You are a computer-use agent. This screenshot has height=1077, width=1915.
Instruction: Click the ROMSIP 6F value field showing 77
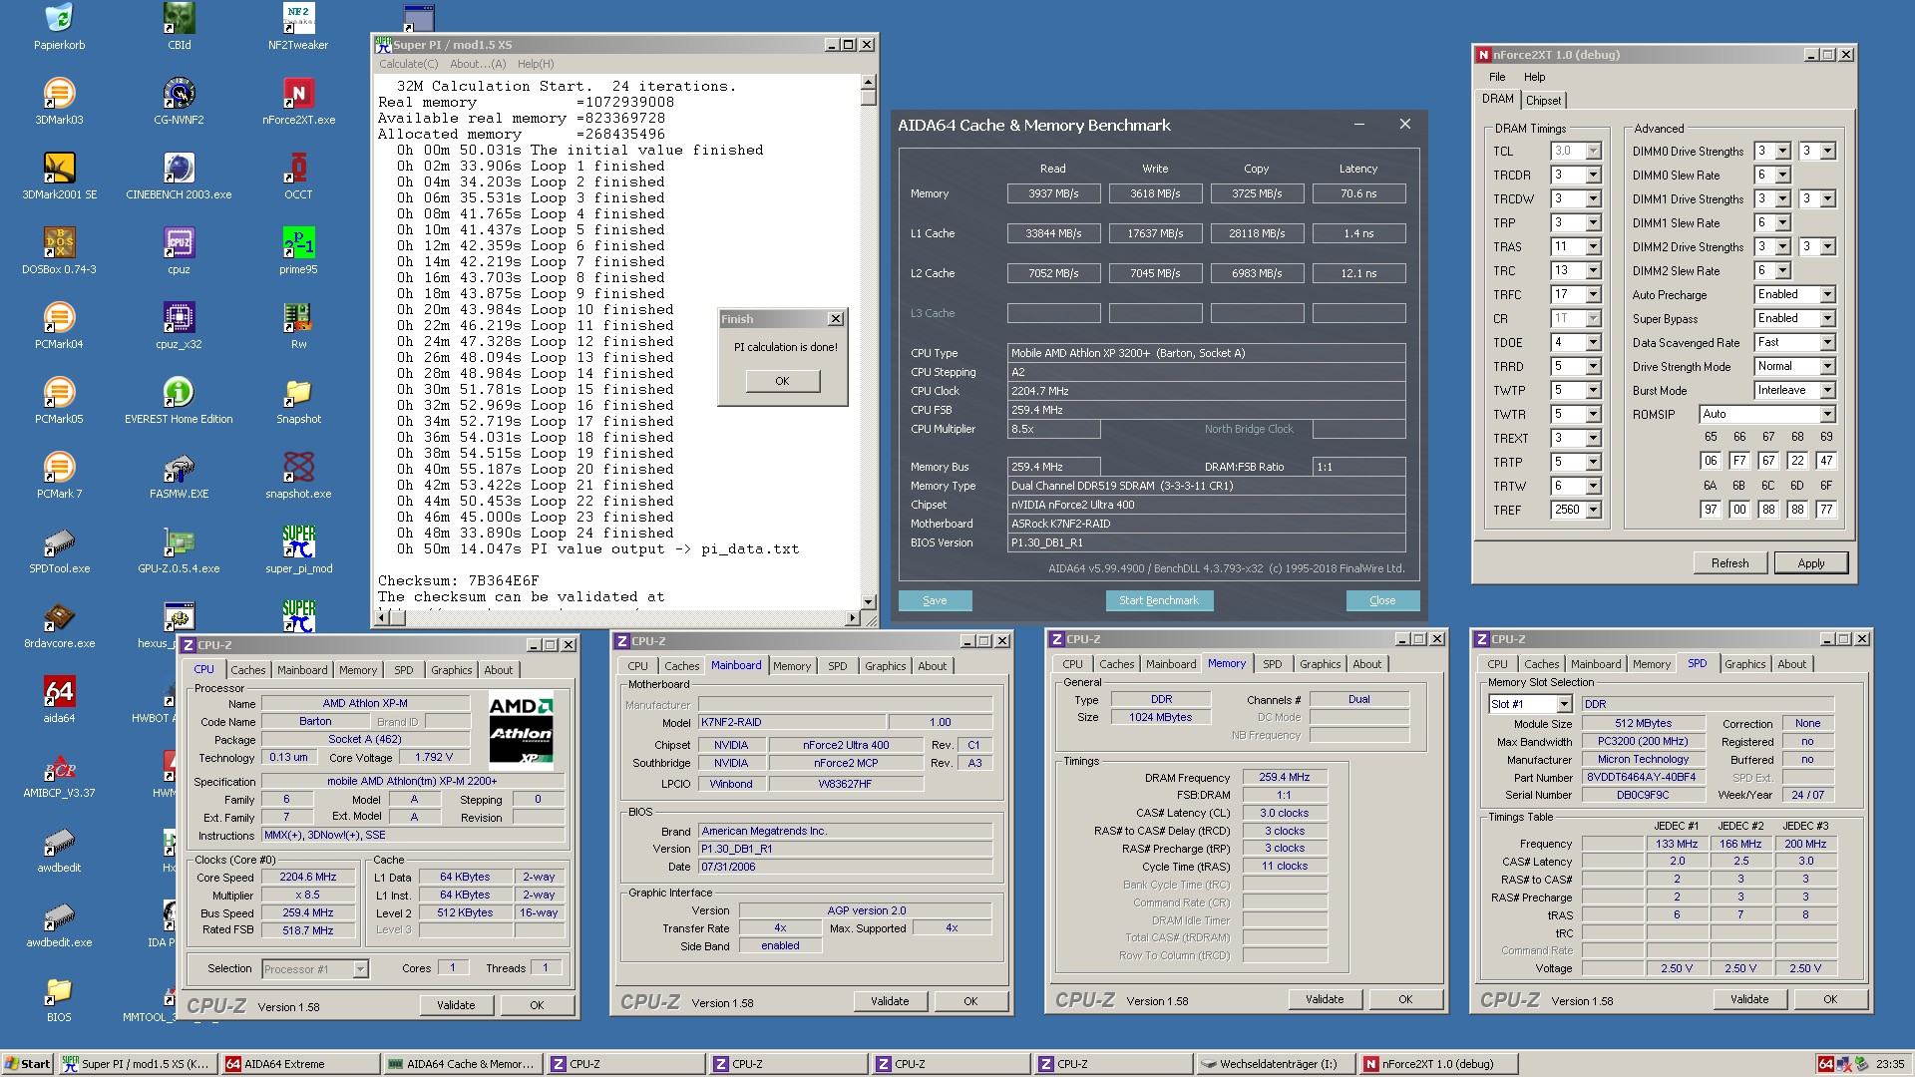[1826, 509]
